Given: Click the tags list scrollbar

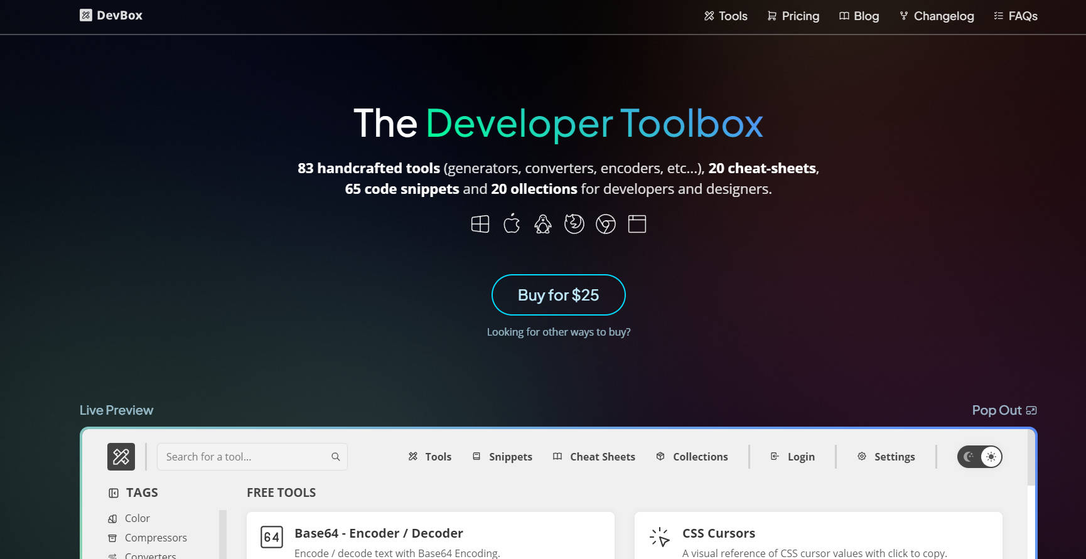Looking at the screenshot, I should tap(223, 535).
